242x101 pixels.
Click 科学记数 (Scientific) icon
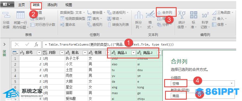tap(205, 15)
